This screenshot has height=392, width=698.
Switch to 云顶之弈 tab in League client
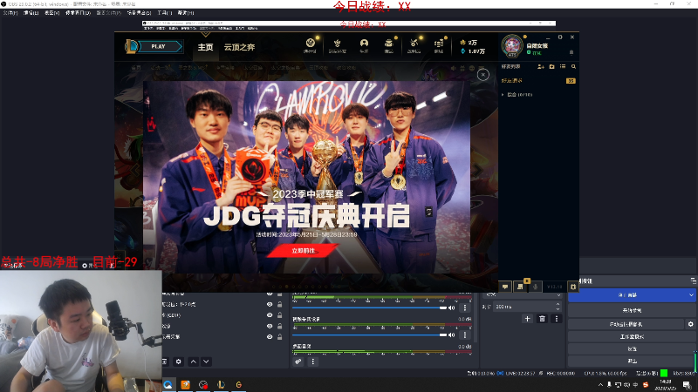tap(239, 47)
